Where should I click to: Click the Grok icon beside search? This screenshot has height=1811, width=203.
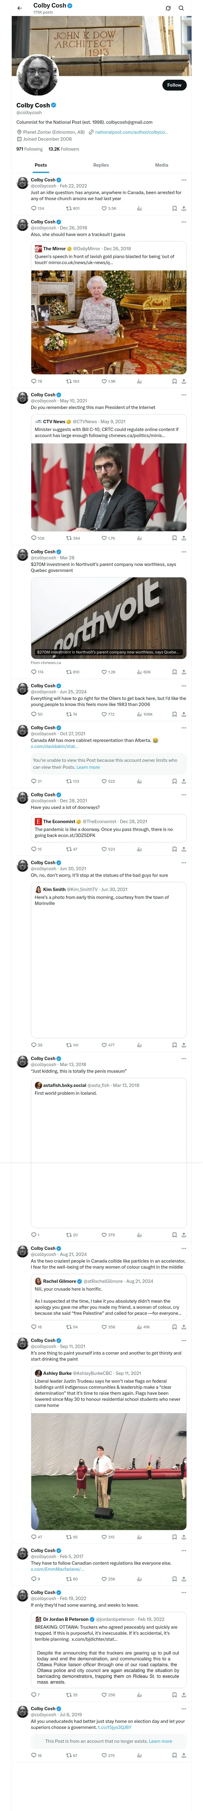(168, 8)
